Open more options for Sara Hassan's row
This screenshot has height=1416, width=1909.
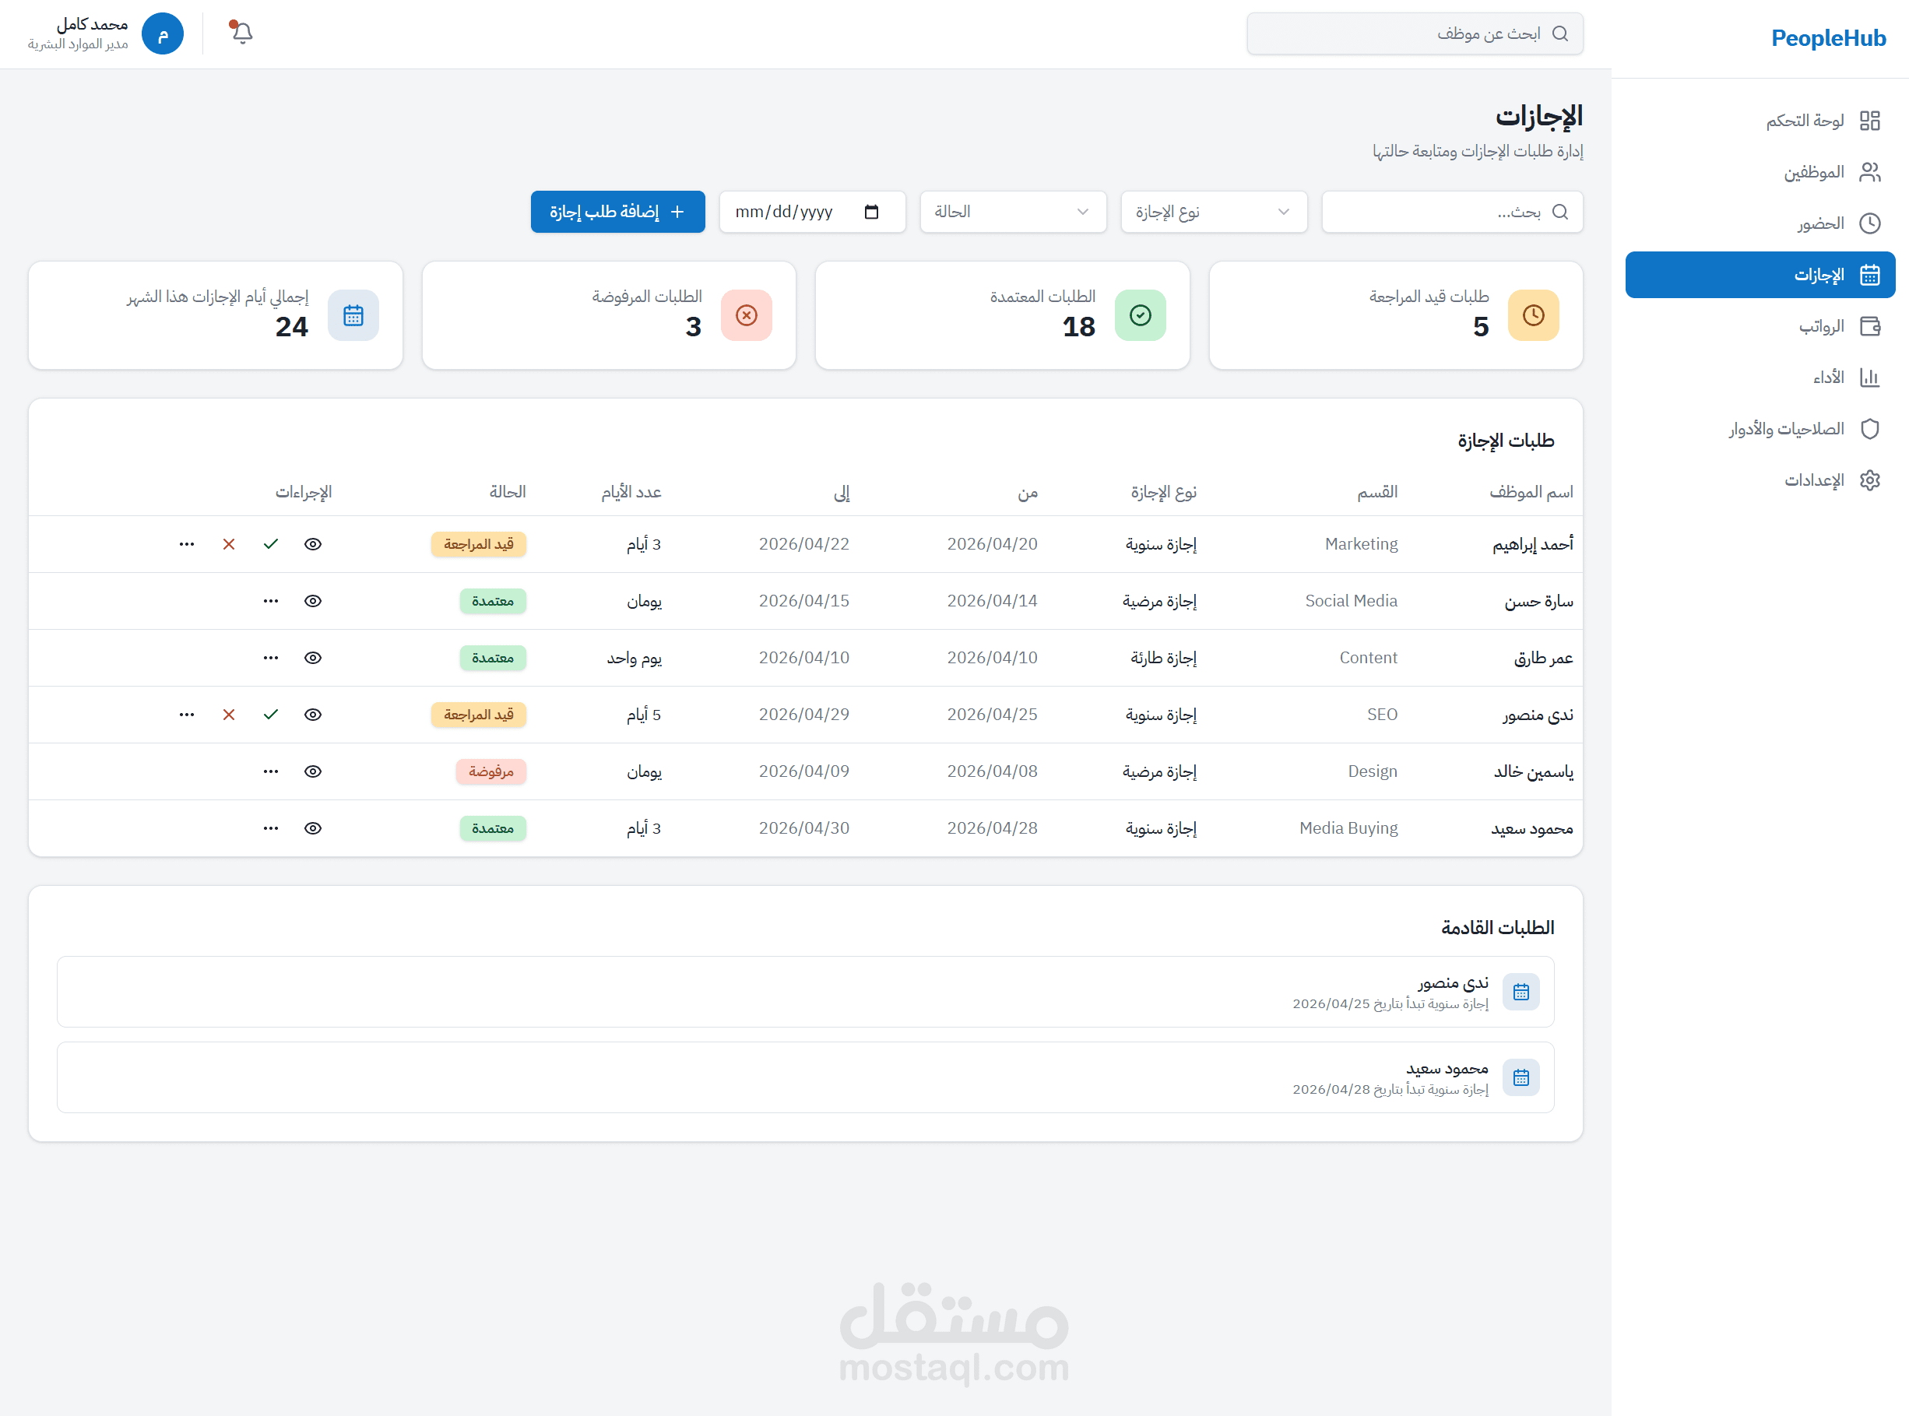click(x=271, y=601)
